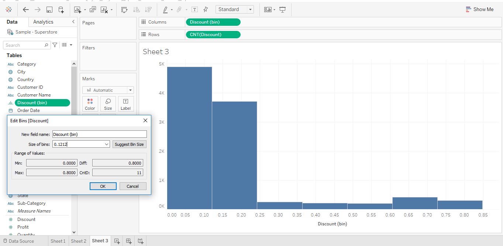Open the Sheet 2 tab

(x=79, y=240)
